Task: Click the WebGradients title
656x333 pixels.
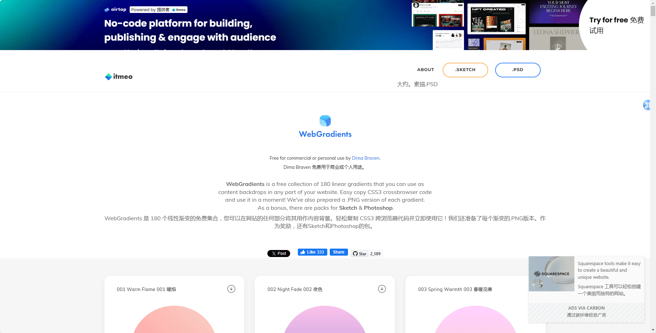Action: pyautogui.click(x=325, y=134)
